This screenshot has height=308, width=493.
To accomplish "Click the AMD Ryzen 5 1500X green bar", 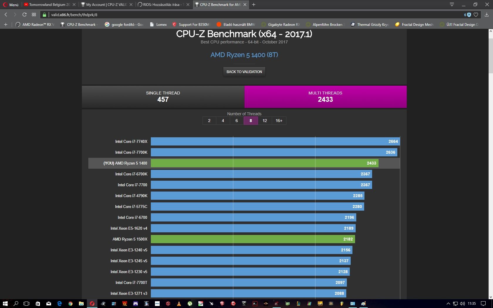I will click(x=253, y=239).
